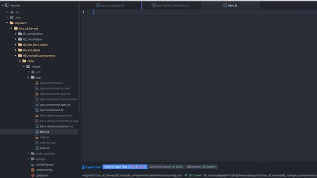This screenshot has width=317, height=178.
Task: Click the TS icon on the hero.ts tab
Action: (225, 5)
